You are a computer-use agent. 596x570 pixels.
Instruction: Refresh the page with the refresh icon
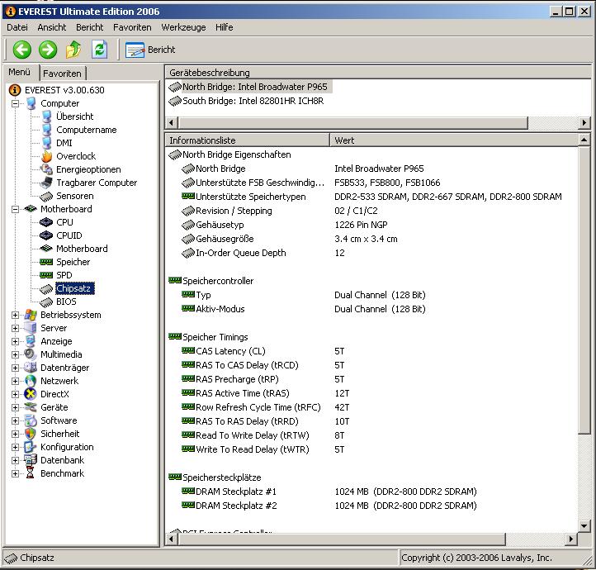coord(99,50)
